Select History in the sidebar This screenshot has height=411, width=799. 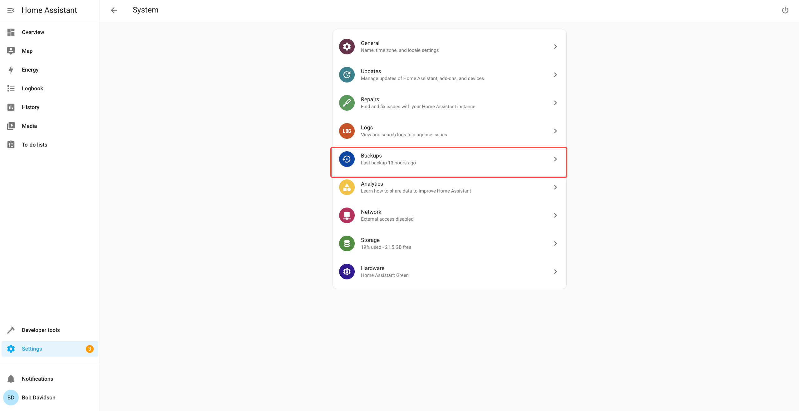(50, 107)
